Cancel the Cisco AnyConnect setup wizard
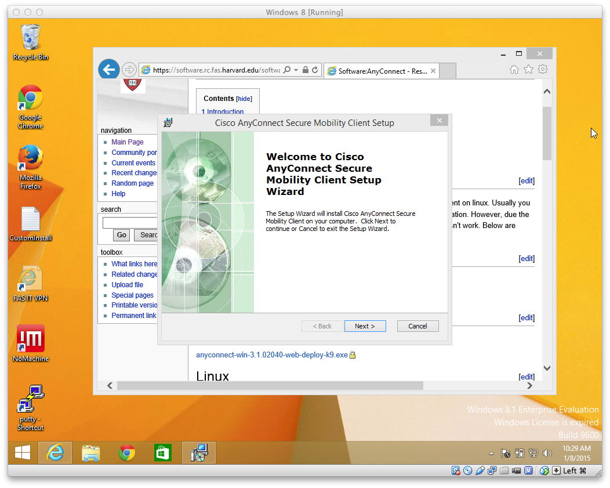The height and width of the screenshot is (488, 610). [x=418, y=326]
